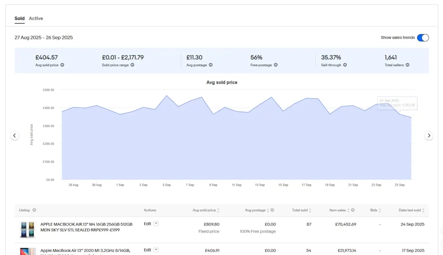Expand the Edit dropdown on the M4 MacBook listing

(x=155, y=223)
